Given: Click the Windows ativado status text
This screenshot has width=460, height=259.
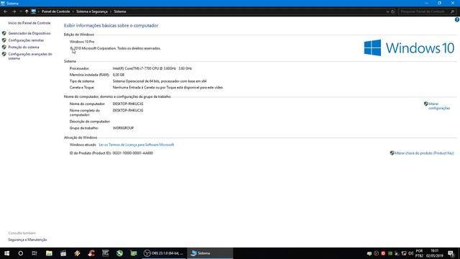Looking at the screenshot, I should [x=83, y=145].
